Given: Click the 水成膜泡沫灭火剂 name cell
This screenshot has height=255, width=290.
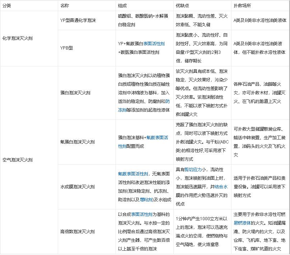Looking at the screenshot, I should coord(78,187).
